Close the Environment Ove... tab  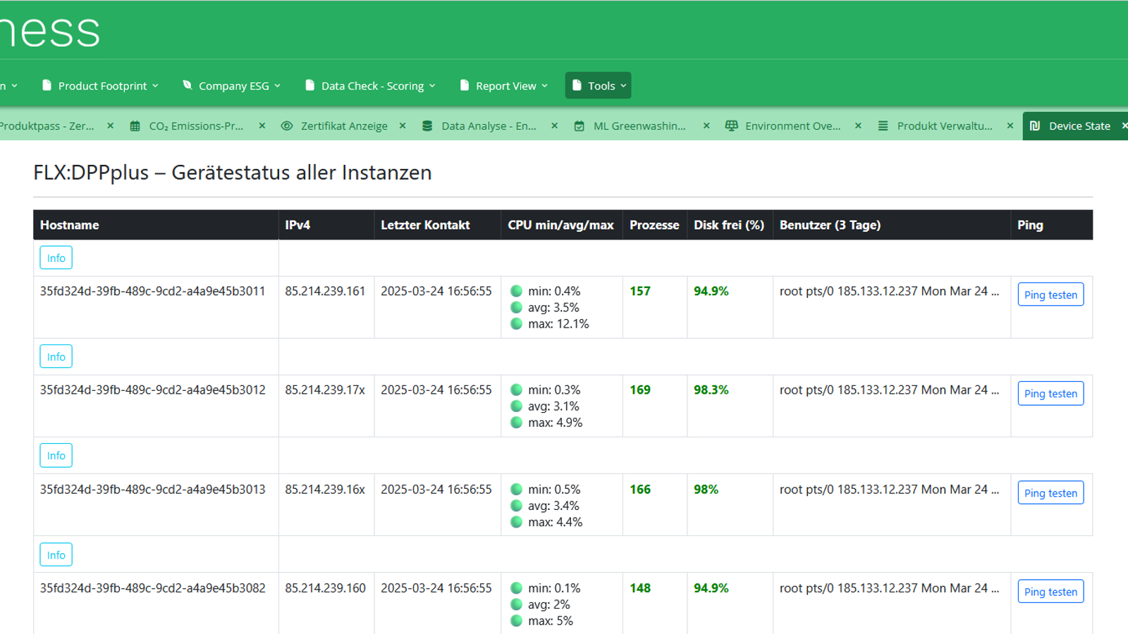858,125
